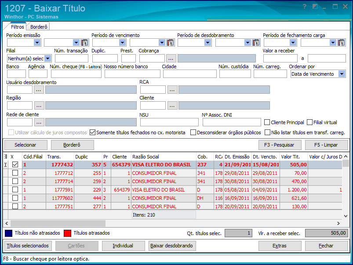Clear filters with F5 - Limpar
Viewport: 353px width, 265px height.
point(326,145)
